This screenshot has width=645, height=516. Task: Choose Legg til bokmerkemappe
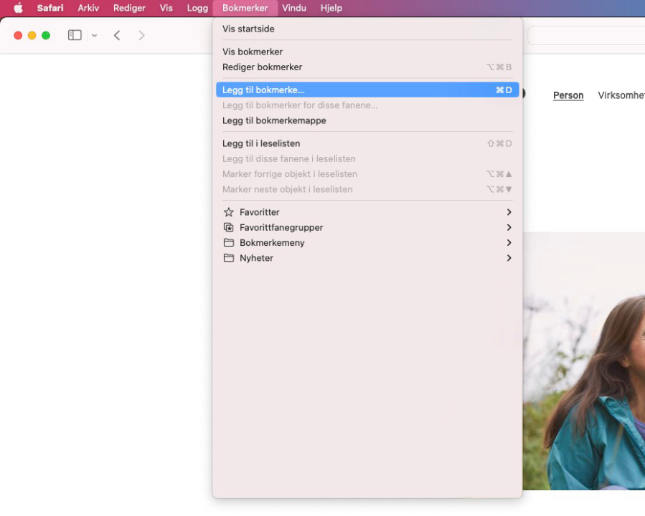coord(367,120)
